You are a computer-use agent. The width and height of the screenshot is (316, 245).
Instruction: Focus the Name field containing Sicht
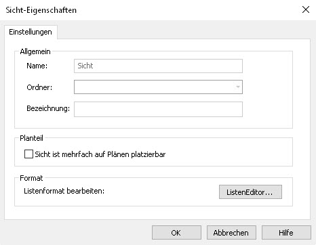[x=158, y=66]
